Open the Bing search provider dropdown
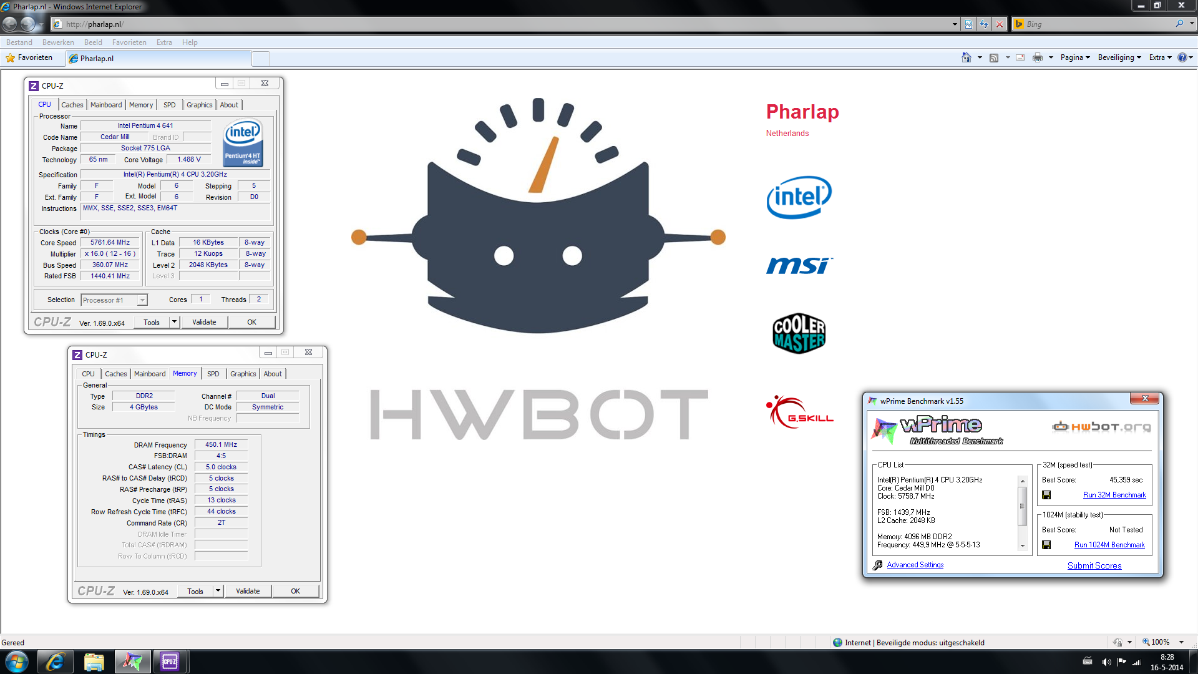The width and height of the screenshot is (1198, 674). (1192, 24)
